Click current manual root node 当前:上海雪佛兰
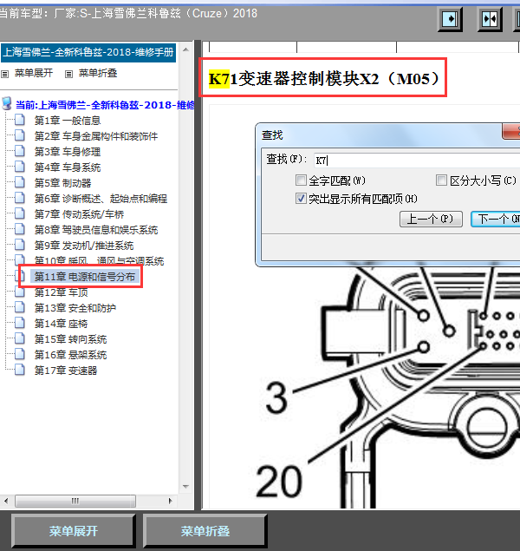 (105, 105)
